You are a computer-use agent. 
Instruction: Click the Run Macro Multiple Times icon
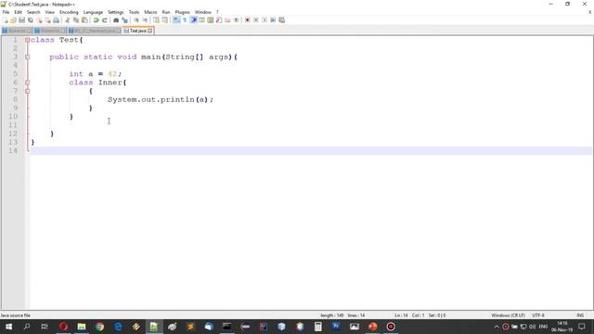[273, 20]
